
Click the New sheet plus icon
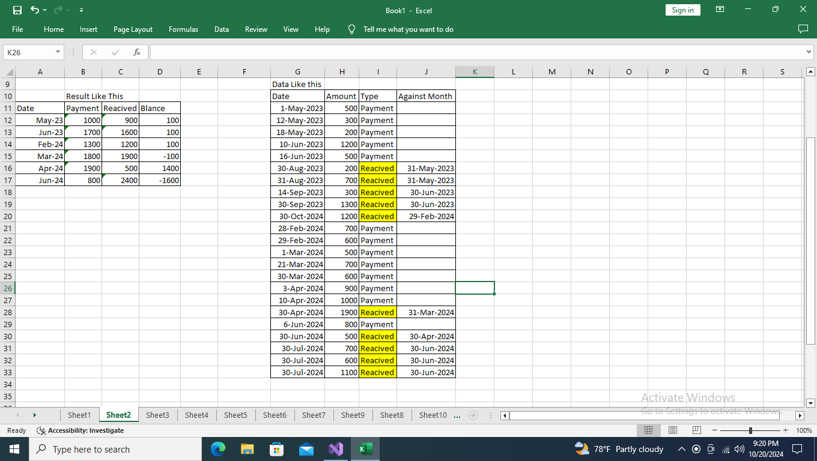point(473,415)
